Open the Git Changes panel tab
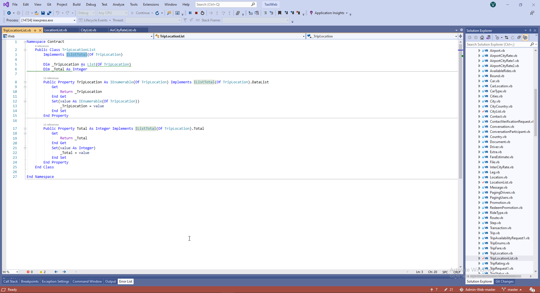Viewport: 540px width, 293px height. (x=505, y=281)
